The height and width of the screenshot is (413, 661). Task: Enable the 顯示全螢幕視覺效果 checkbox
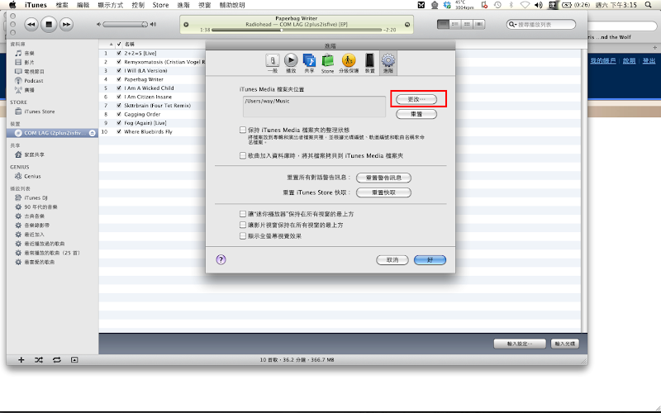(x=243, y=236)
